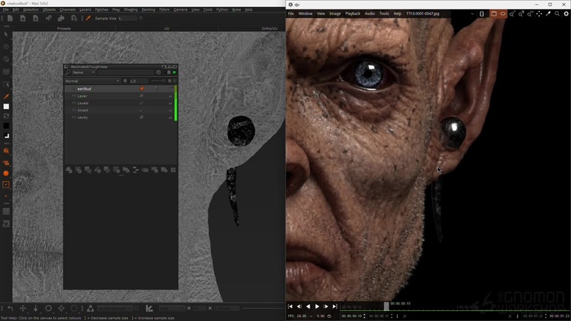Open the Layers menu in Mari
Screen dimensions: 571x321
(85, 9)
